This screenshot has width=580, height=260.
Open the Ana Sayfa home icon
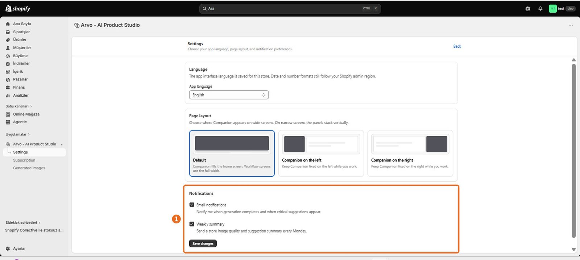pos(8,24)
